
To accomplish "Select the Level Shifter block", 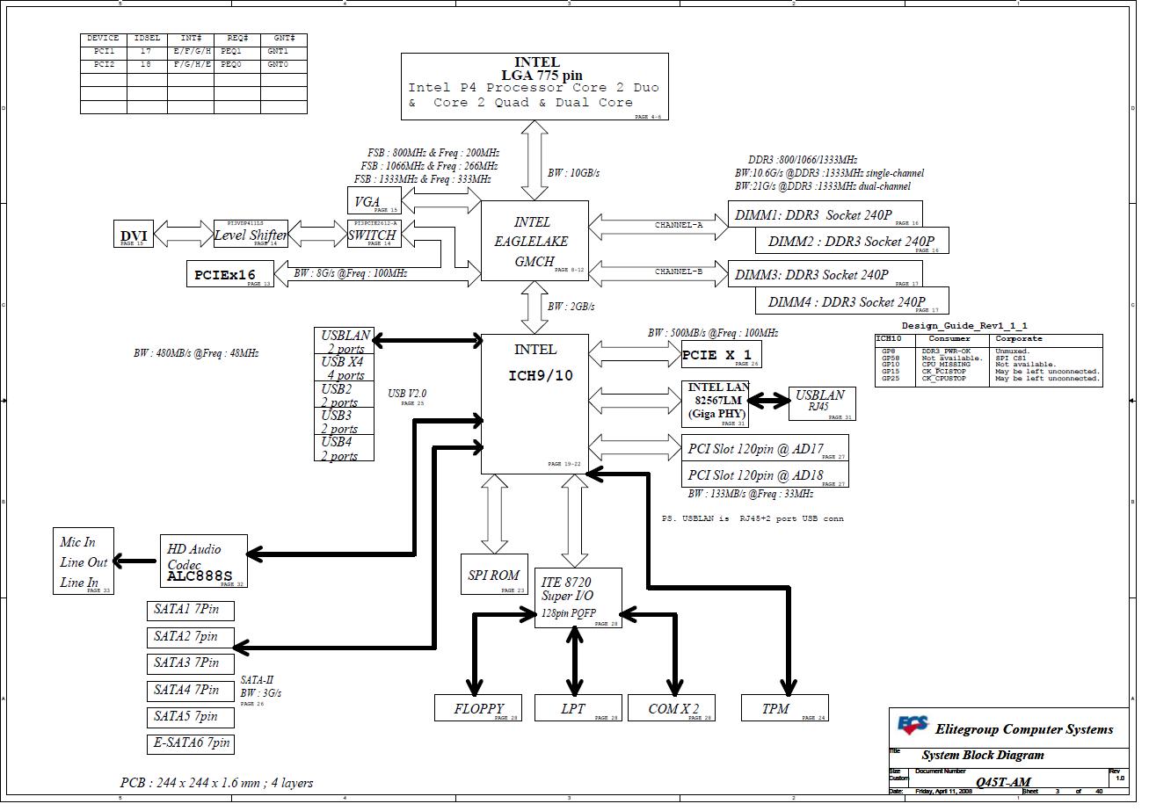I will tap(251, 234).
